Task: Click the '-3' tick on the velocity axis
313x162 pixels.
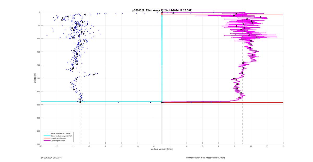Action: pyautogui.click(x=138, y=146)
